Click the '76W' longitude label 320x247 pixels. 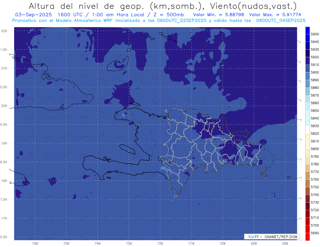point(35,244)
